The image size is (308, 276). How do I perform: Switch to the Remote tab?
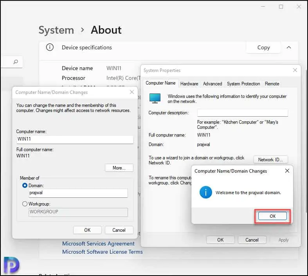click(x=272, y=84)
